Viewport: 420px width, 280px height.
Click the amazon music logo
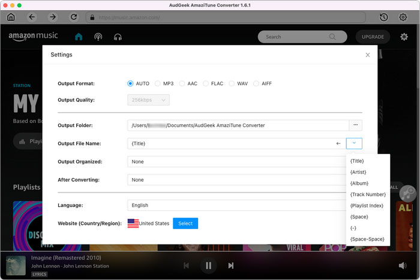pos(33,36)
